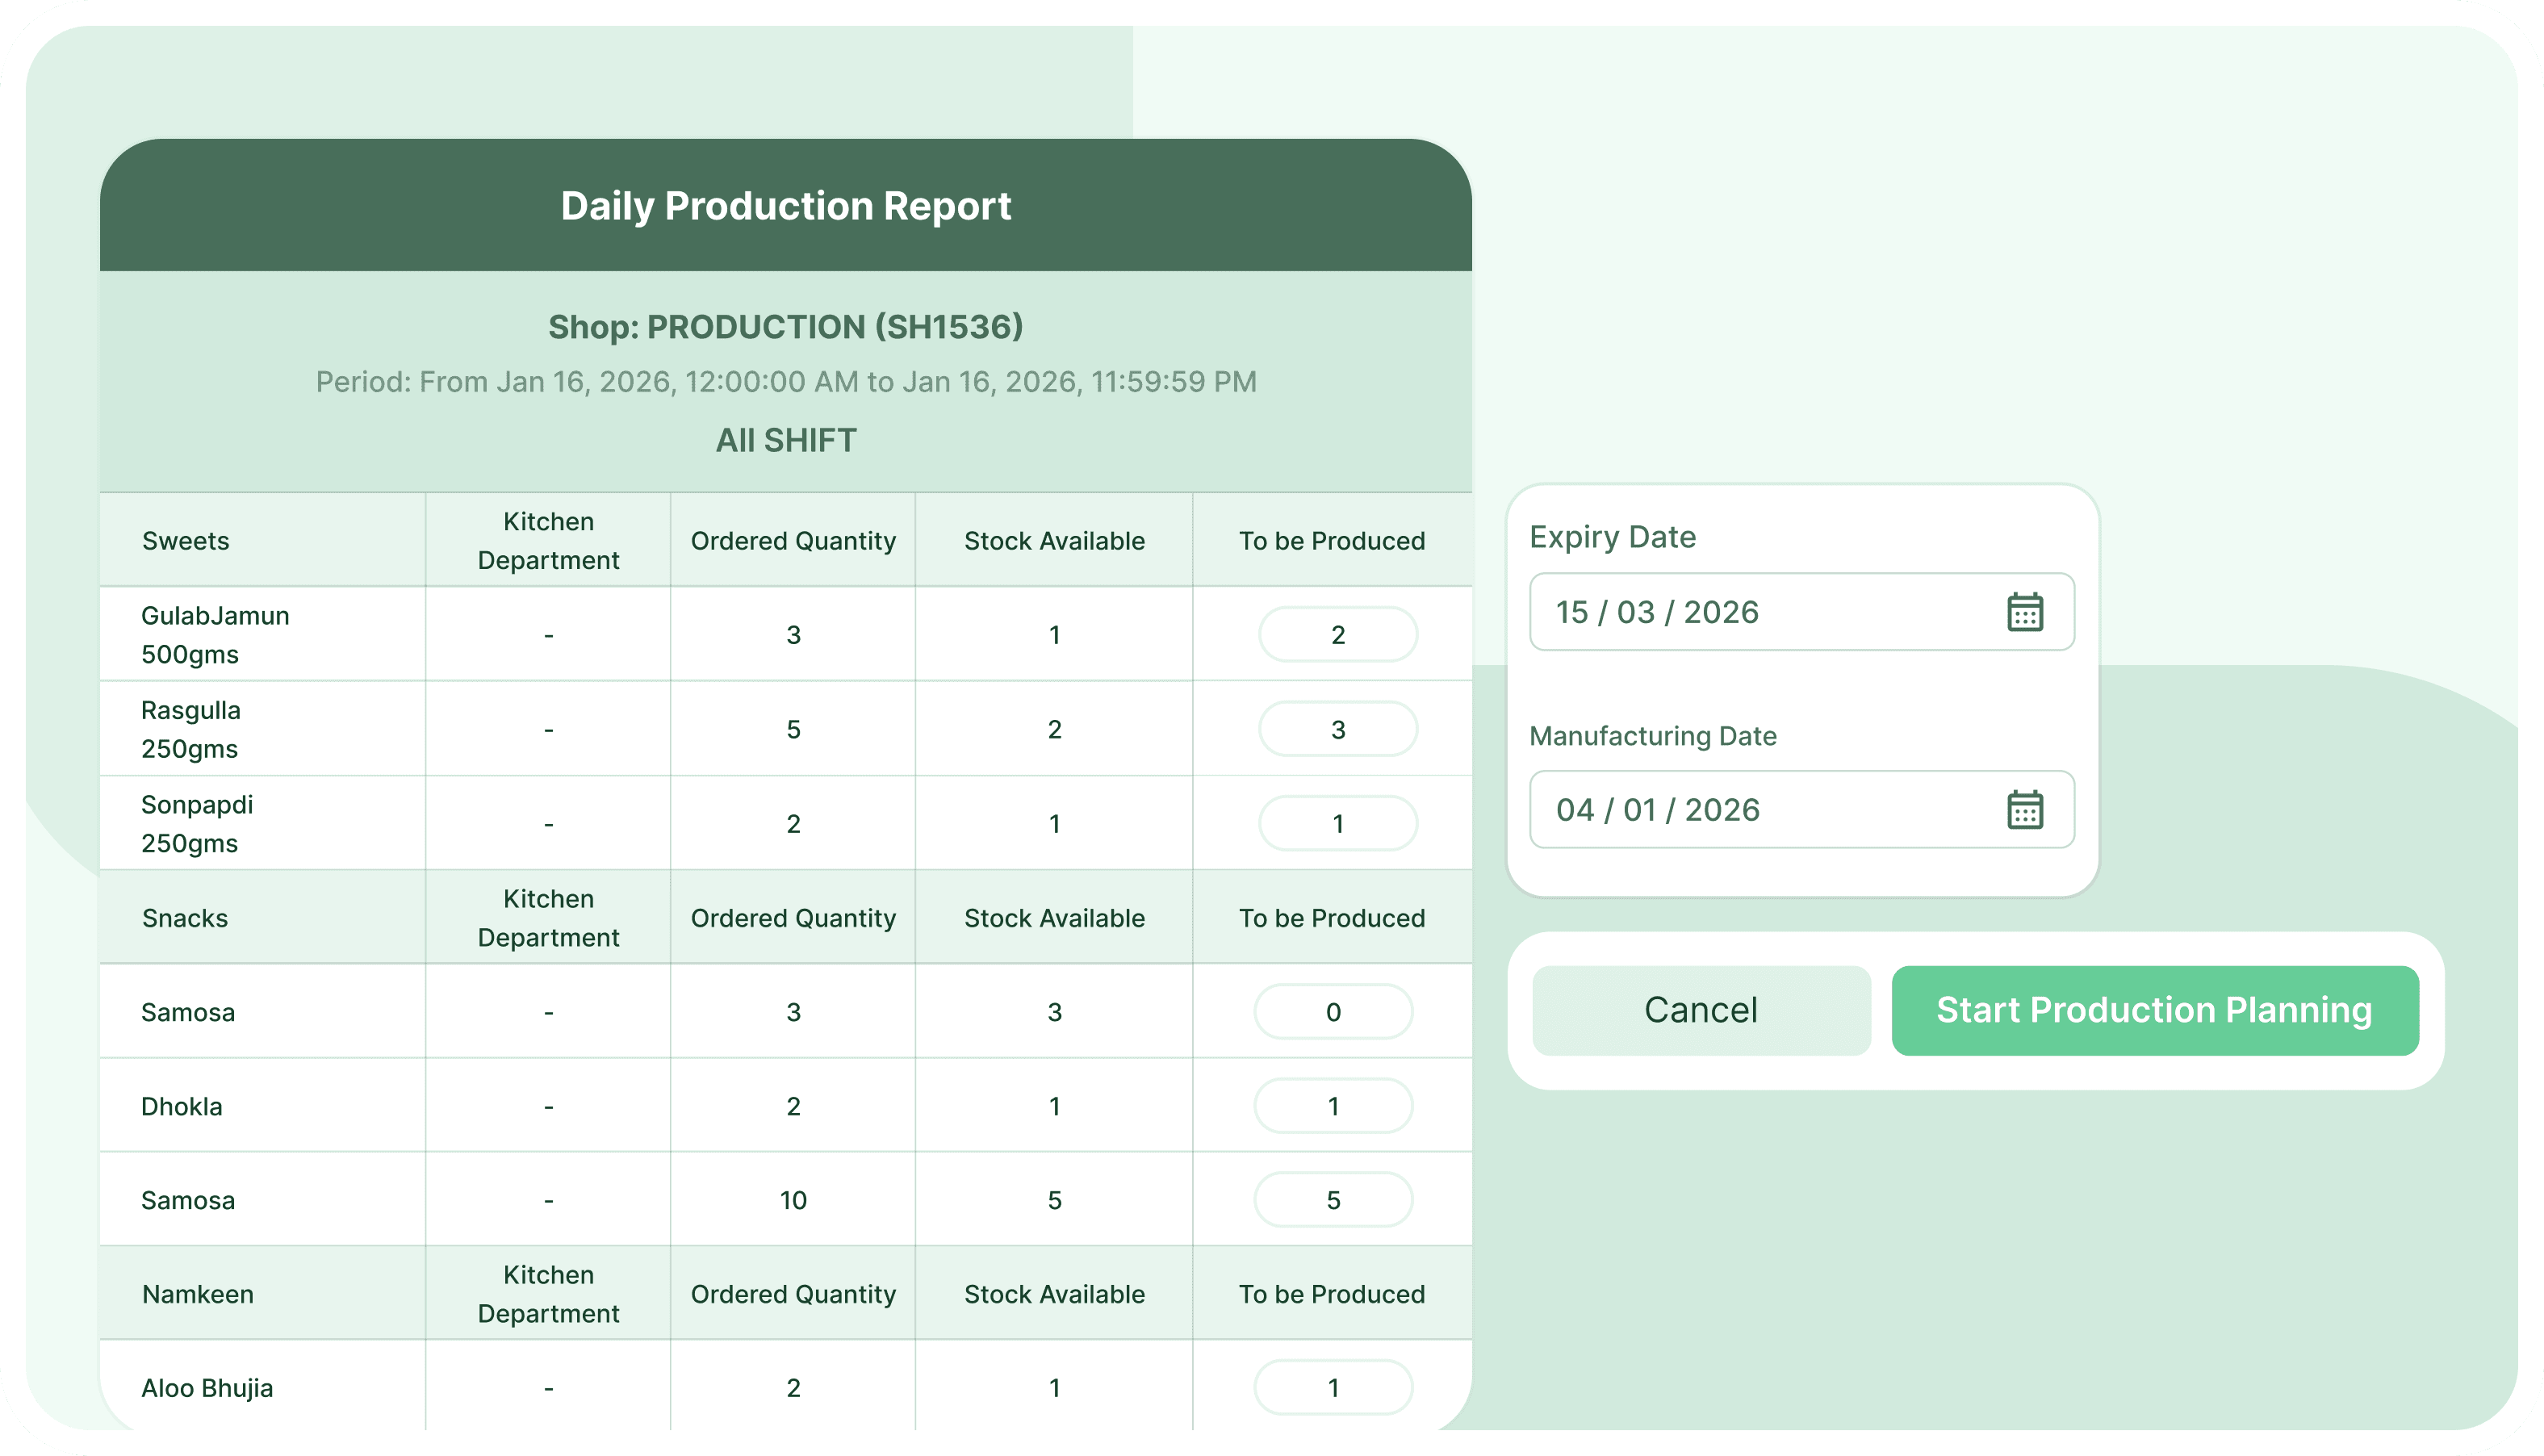Click the Cancel button
The height and width of the screenshot is (1456, 2544).
tap(1700, 1010)
